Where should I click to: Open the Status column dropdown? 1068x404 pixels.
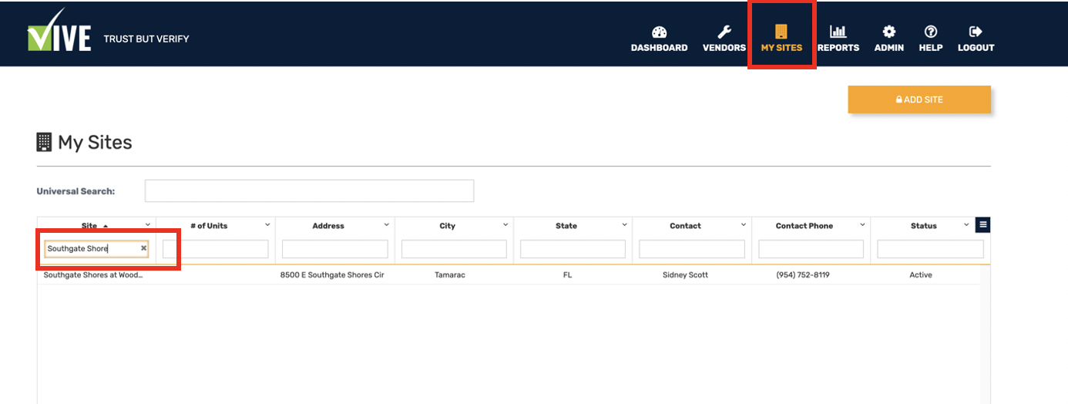click(x=966, y=224)
